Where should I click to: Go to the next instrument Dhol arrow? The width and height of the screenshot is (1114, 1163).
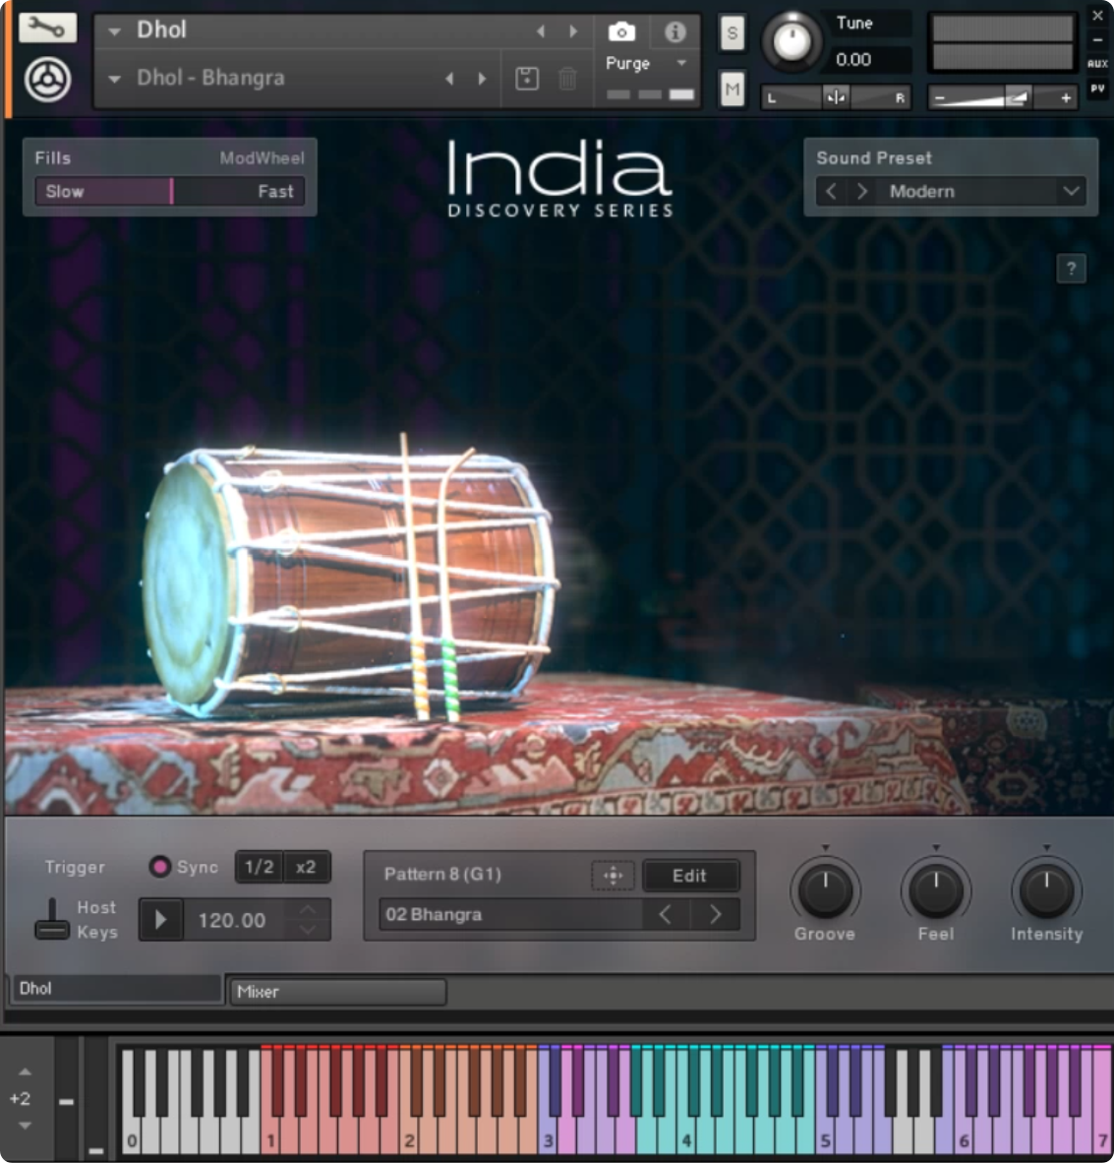pyautogui.click(x=573, y=31)
